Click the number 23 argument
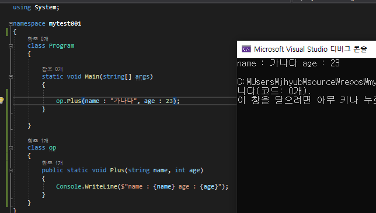Screen dimensions: 376x213 coord(169,101)
